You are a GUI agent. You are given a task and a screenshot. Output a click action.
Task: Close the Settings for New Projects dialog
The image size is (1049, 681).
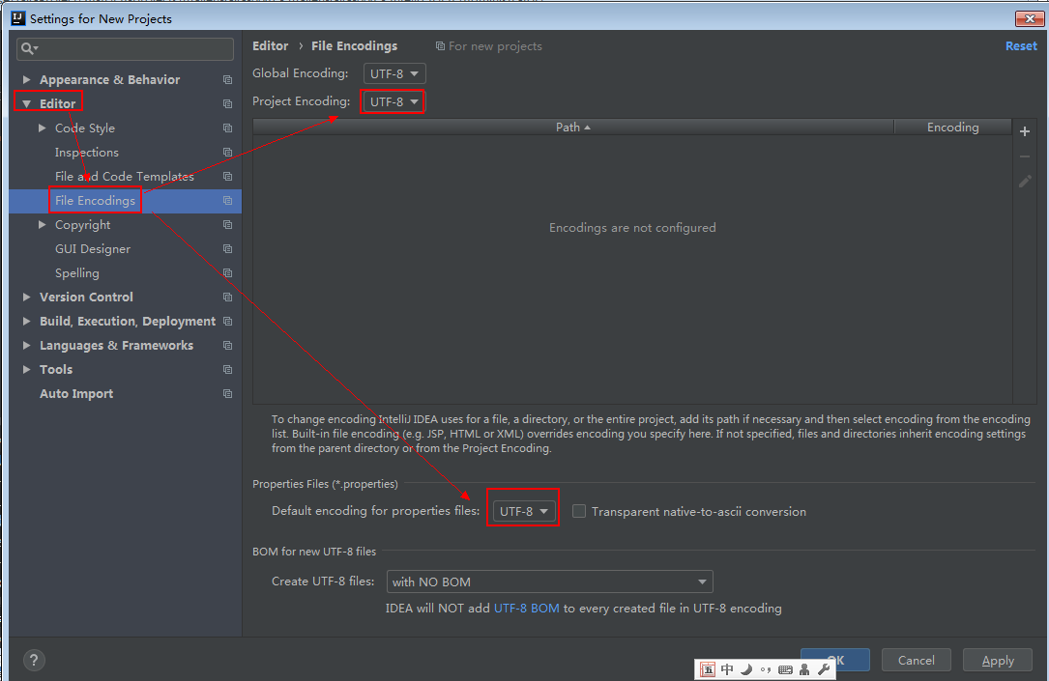(1030, 18)
